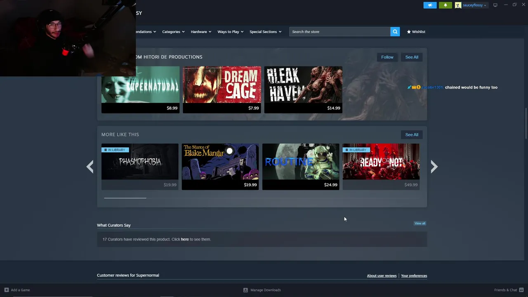Expand the Ways to Play menu
The height and width of the screenshot is (297, 528).
(x=230, y=32)
